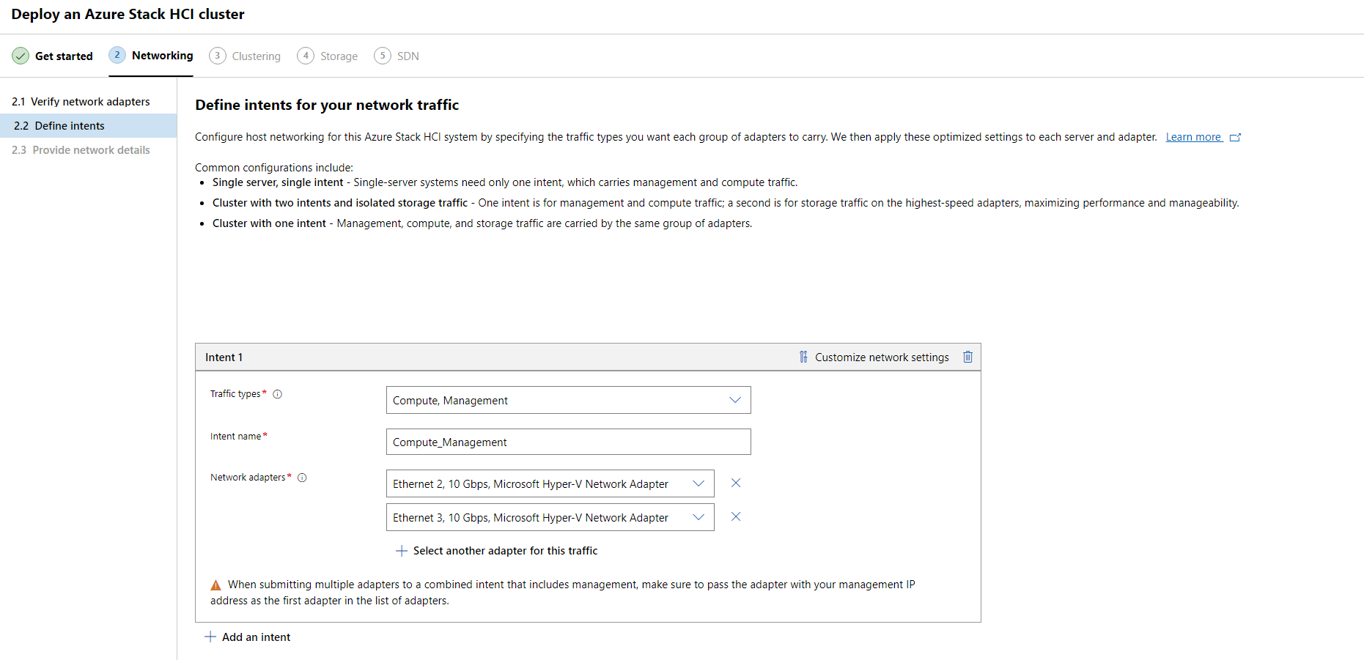Remove the Ethernet 2 adapter with X
Image resolution: width=1364 pixels, height=660 pixels.
[736, 483]
